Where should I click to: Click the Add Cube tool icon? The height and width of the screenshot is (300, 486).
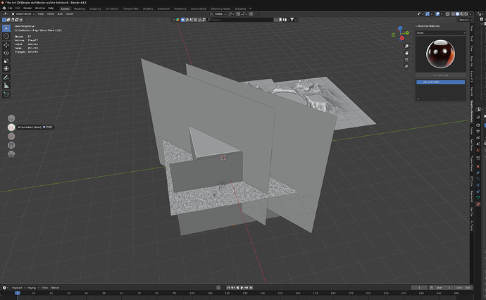coord(6,94)
